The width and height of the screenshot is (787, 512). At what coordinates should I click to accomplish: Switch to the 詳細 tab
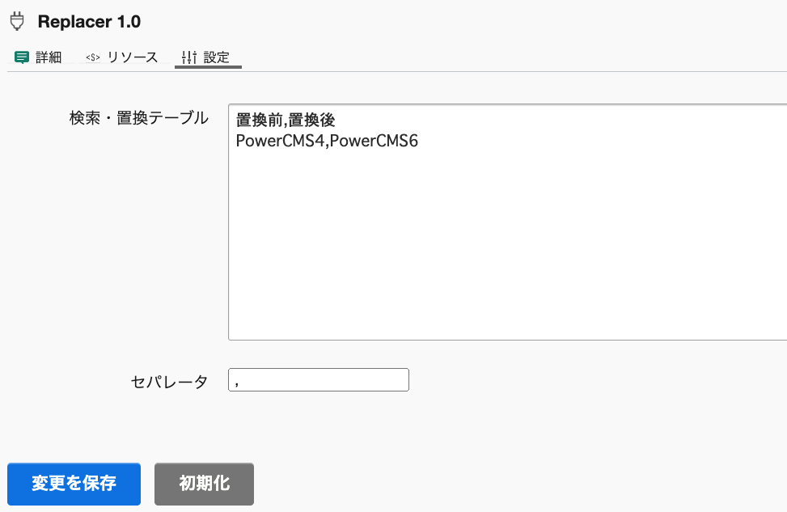(48, 57)
